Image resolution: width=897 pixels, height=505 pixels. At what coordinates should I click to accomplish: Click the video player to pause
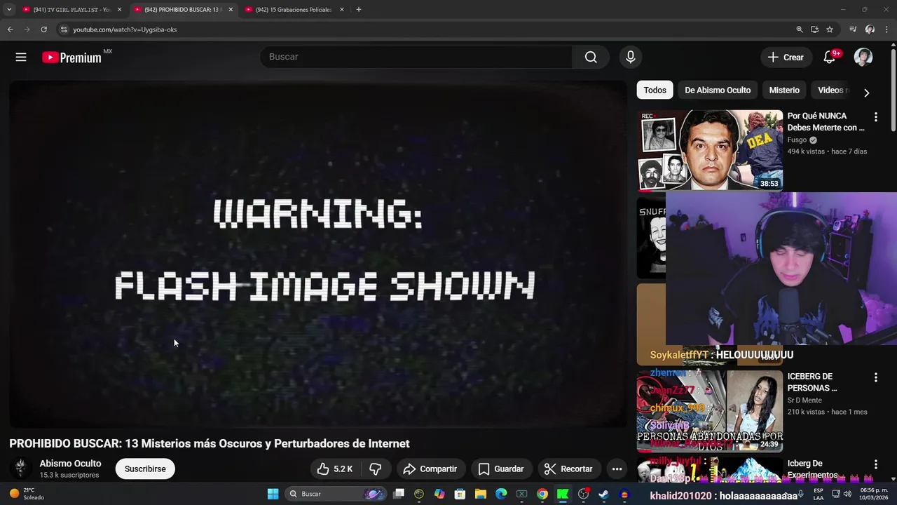pos(317,254)
